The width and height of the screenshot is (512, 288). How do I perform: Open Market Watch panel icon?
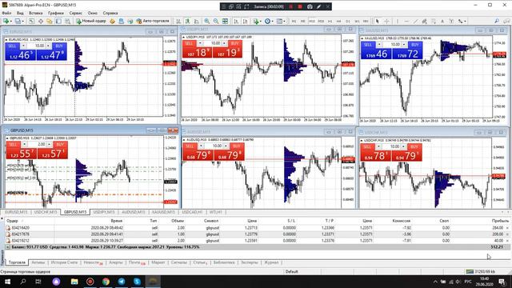(31, 22)
